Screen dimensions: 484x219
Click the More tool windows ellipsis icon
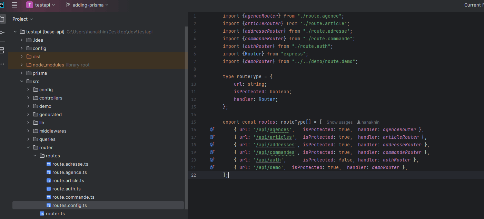pyautogui.click(x=2, y=64)
